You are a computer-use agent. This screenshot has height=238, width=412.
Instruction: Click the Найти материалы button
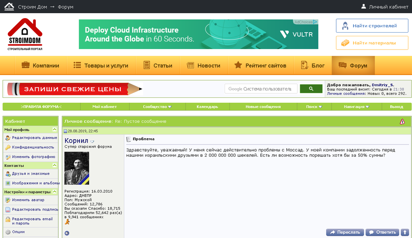[372, 43]
